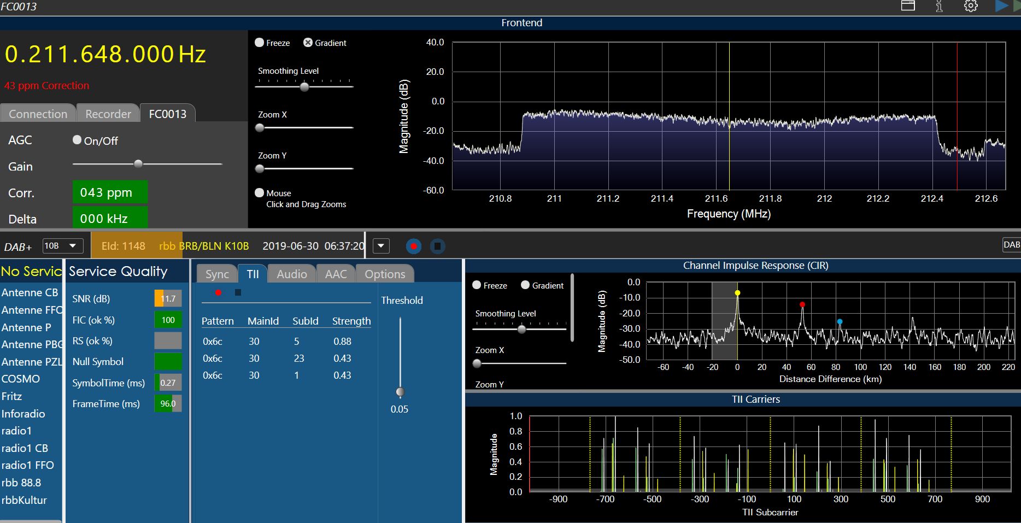This screenshot has width=1021, height=523.
Task: Select the COSMO service in the list
Action: tap(21, 379)
